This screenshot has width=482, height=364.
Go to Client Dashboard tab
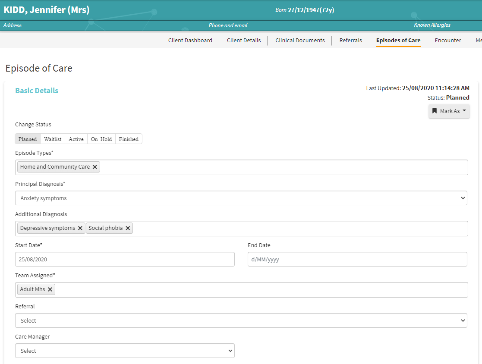point(190,41)
